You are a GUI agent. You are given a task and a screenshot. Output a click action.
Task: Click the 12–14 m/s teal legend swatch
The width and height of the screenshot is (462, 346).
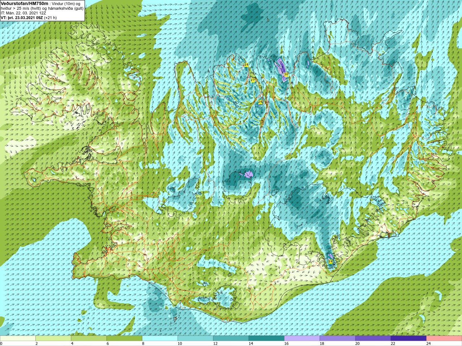point(231,338)
